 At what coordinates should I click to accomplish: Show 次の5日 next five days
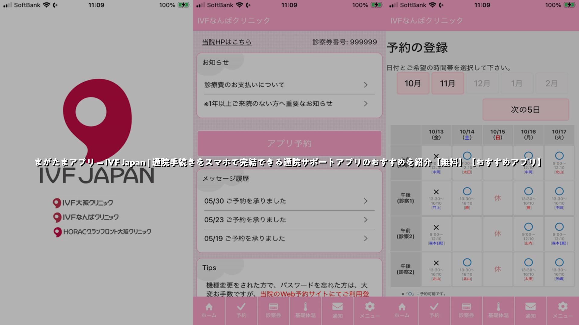click(526, 110)
